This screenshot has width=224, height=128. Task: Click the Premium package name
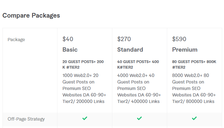(x=185, y=50)
